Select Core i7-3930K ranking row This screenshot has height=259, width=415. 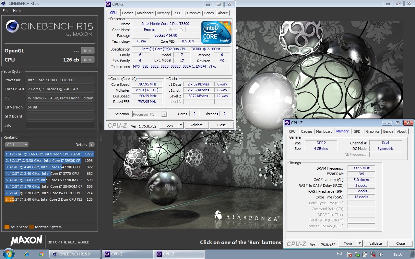(49, 161)
